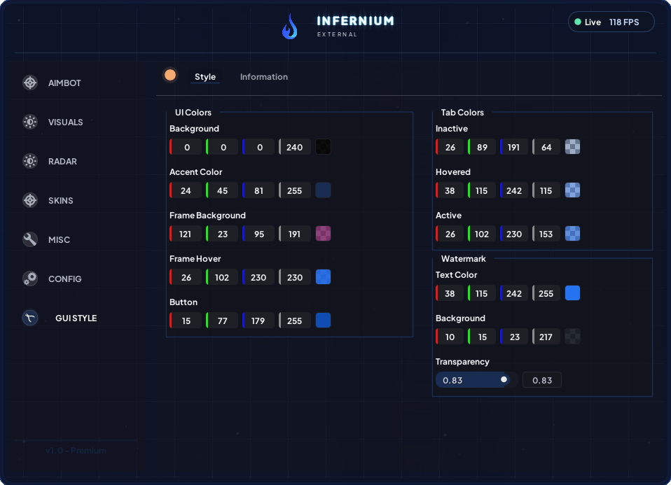
Task: Click the Infernium flame logo
Action: pyautogui.click(x=290, y=27)
